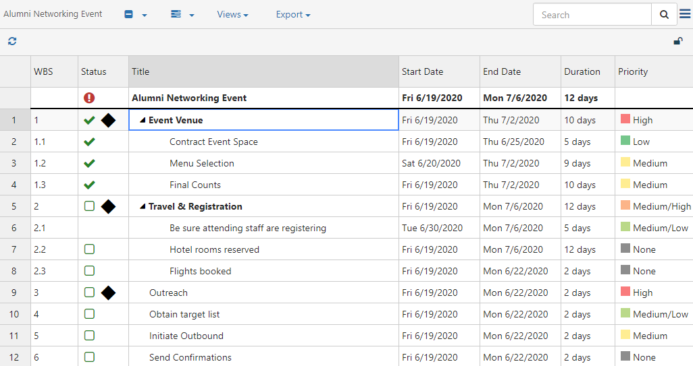693x366 pixels.
Task: Mark Send Confirmations status checkbox
Action: click(x=89, y=358)
